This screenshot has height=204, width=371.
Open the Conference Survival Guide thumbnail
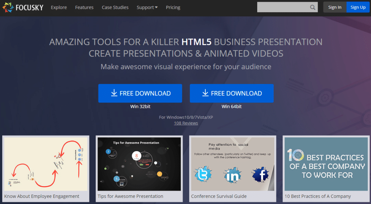233,164
